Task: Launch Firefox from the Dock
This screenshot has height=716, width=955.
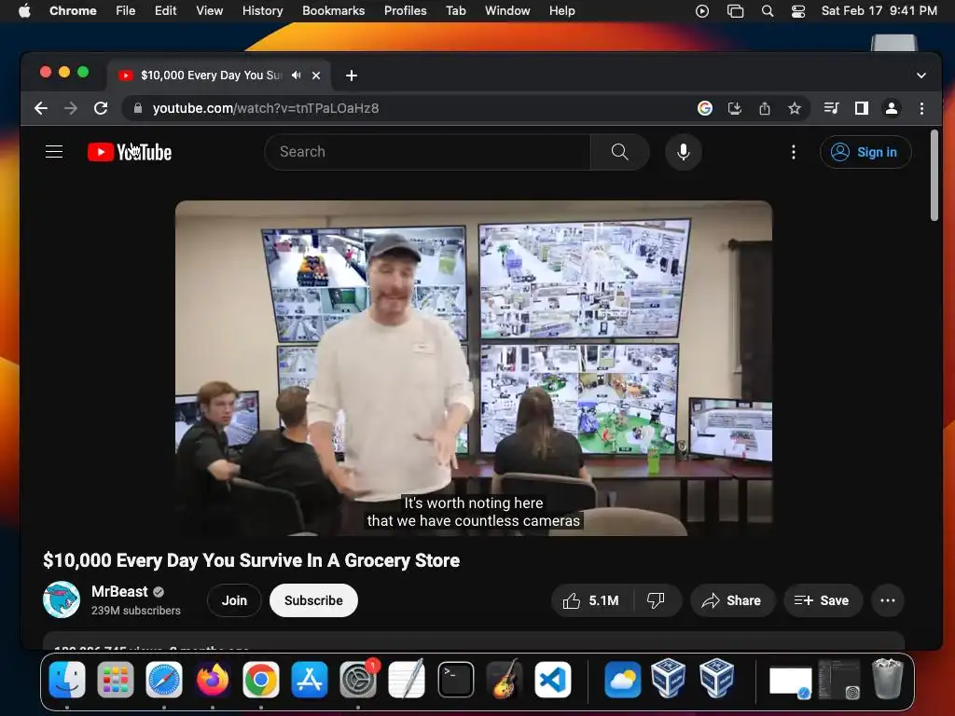Action: (x=213, y=680)
